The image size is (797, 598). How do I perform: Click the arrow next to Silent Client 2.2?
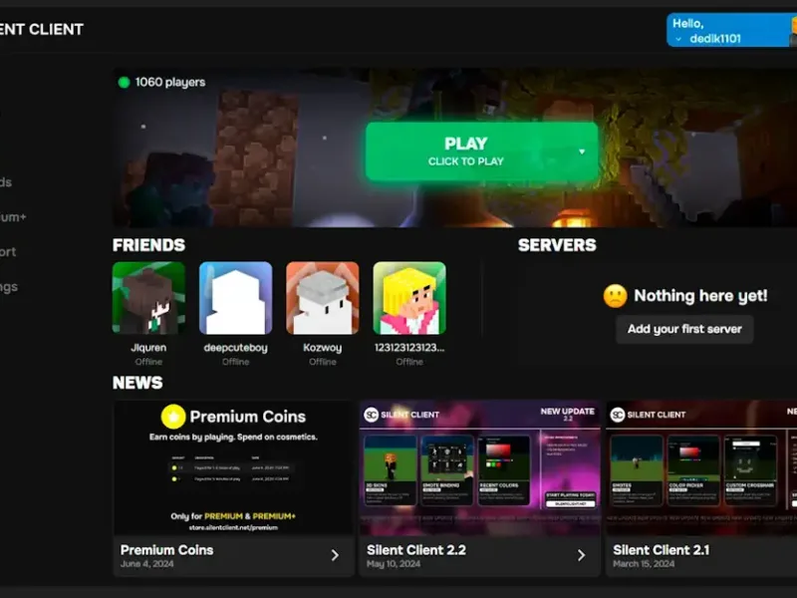581,555
